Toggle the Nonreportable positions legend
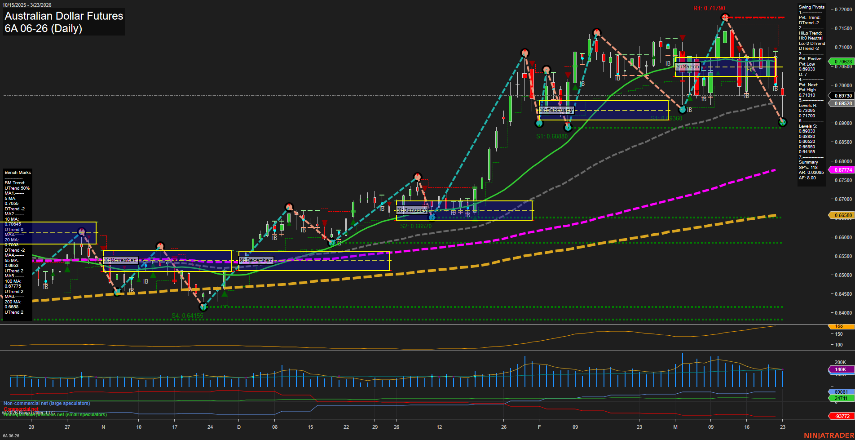This screenshot has height=440, width=855. [55, 414]
